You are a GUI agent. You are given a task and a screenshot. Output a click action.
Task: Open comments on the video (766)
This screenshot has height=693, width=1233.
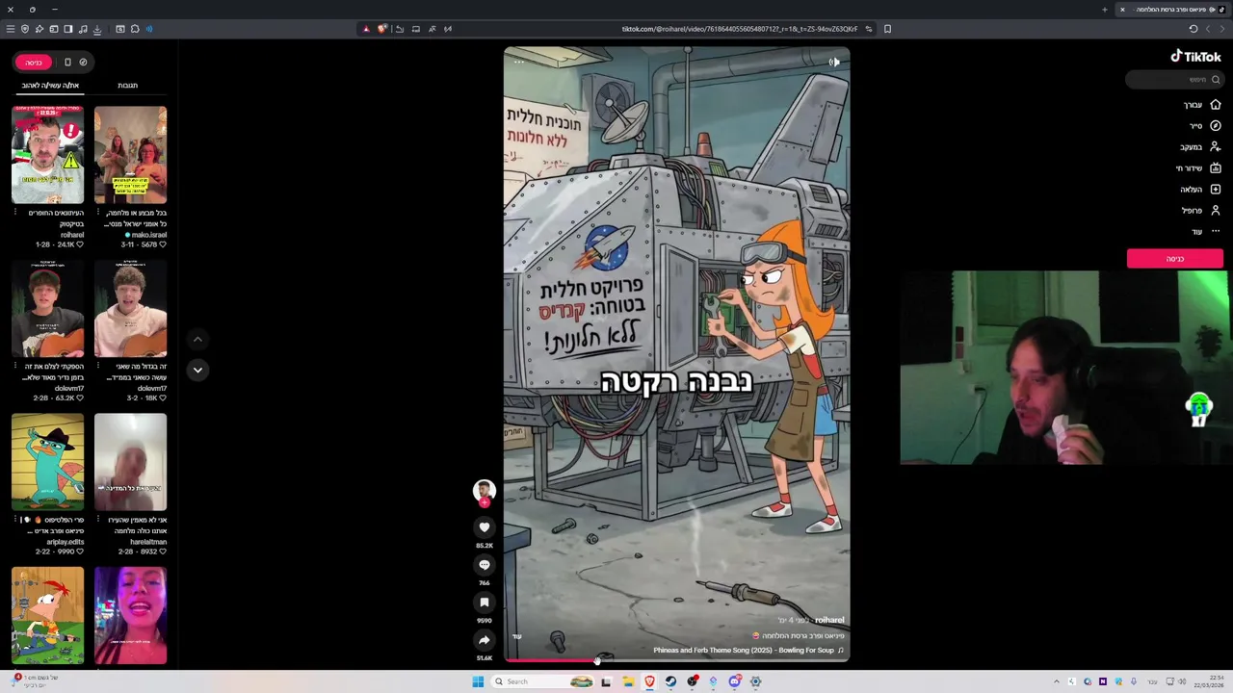pos(485,565)
